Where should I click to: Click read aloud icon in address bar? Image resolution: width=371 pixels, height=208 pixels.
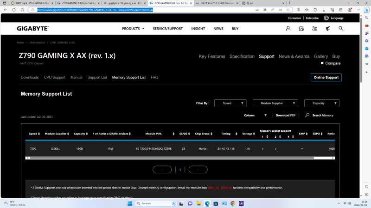[x=273, y=10]
